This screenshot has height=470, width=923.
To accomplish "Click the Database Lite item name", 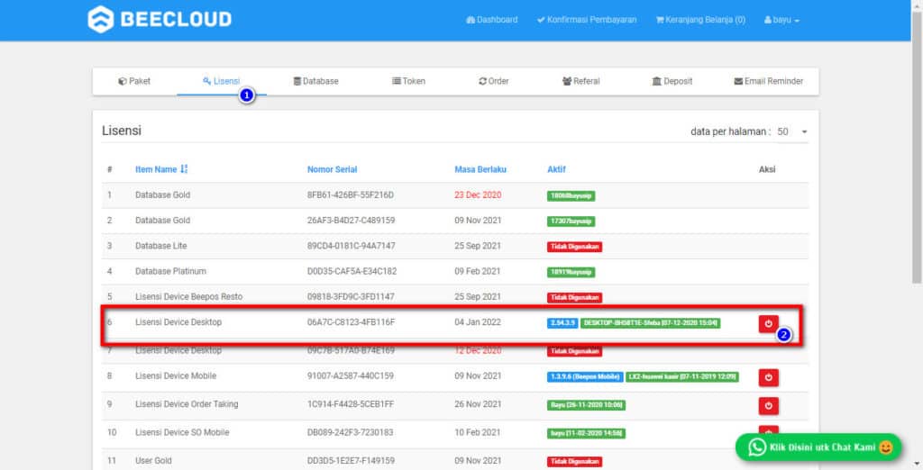I will click(160, 246).
